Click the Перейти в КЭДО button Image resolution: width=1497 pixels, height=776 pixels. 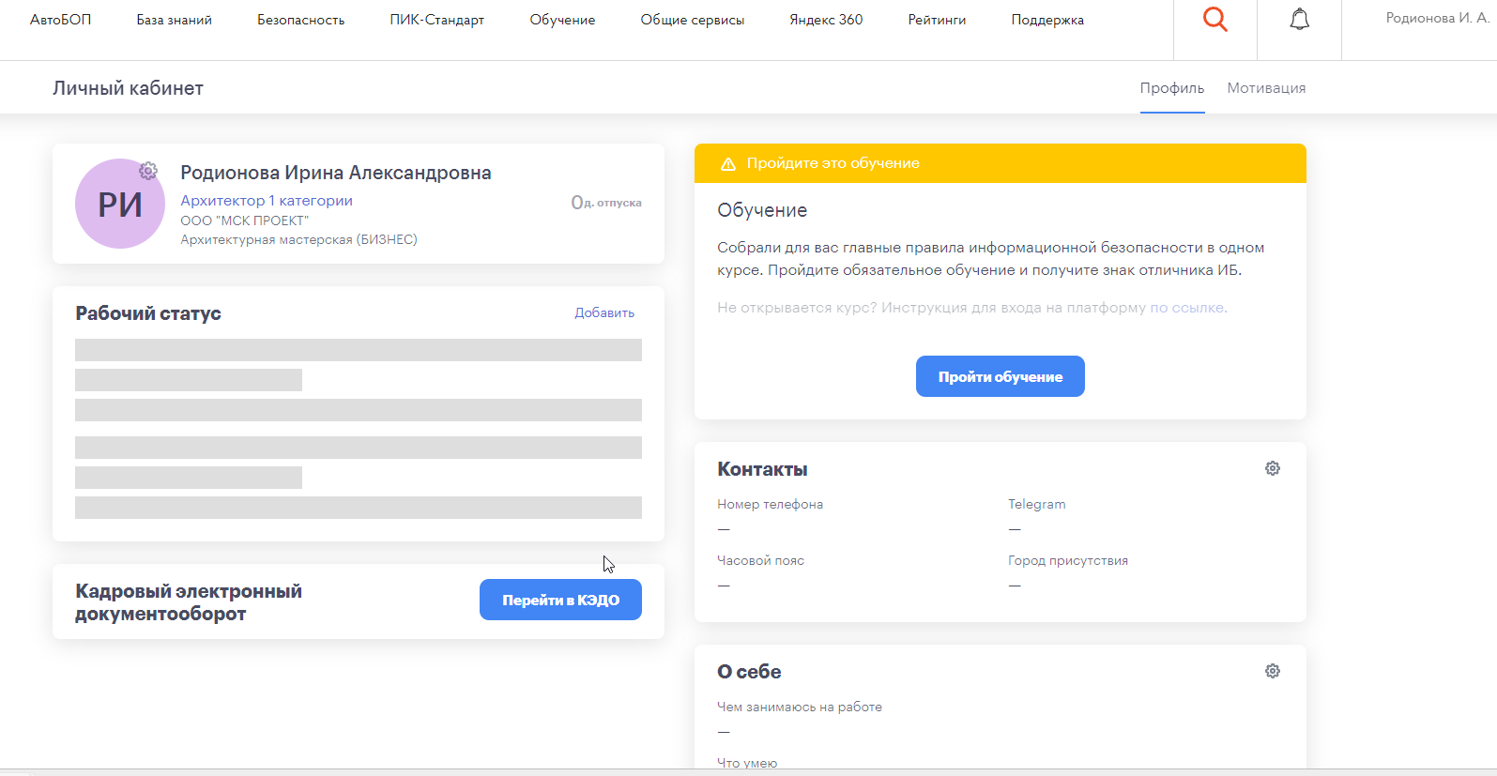click(x=560, y=600)
